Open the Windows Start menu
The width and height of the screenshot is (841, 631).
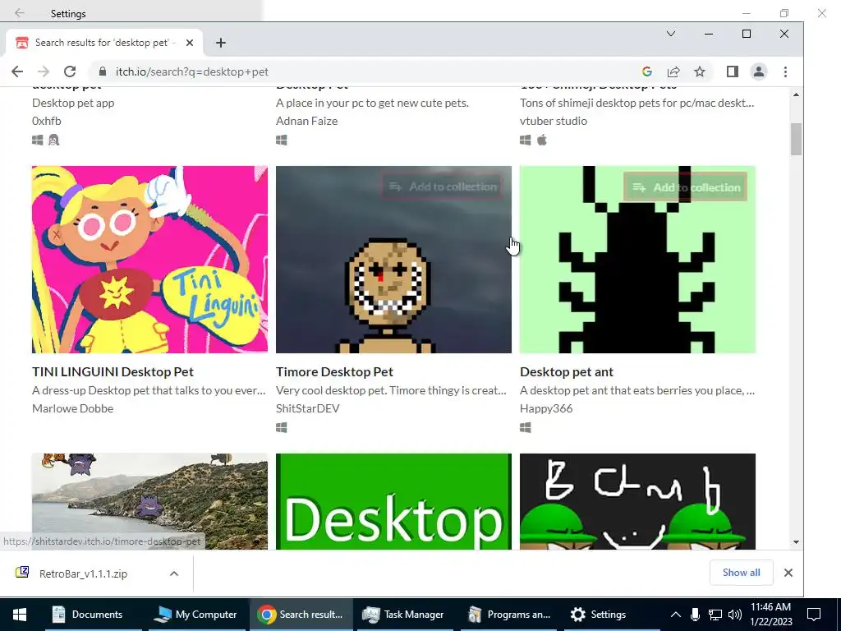pyautogui.click(x=20, y=615)
